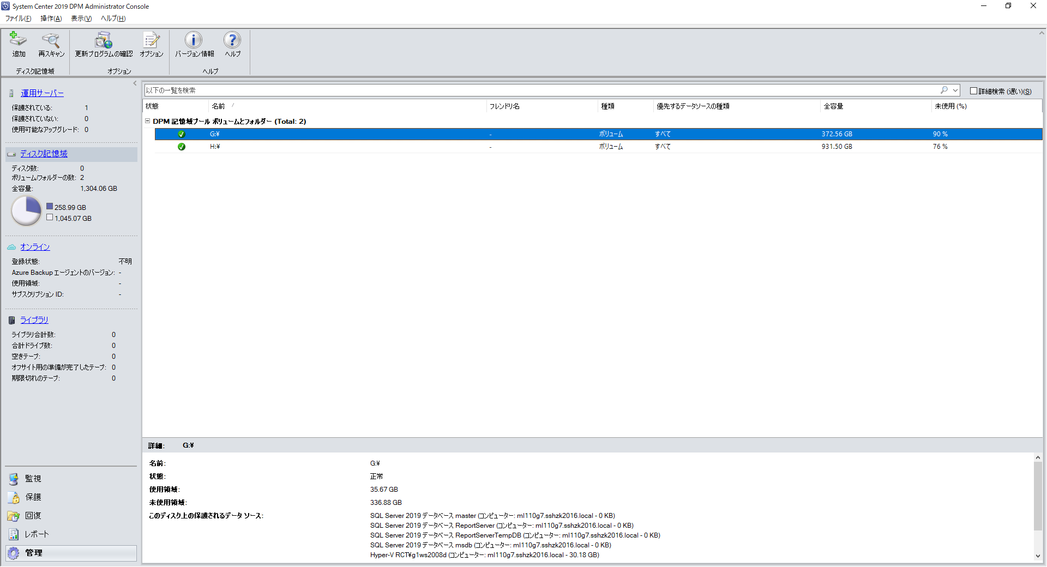The image size is (1047, 567).
Task: Open 更新プログラムの確認 (Check for Updates)
Action: coord(104,44)
